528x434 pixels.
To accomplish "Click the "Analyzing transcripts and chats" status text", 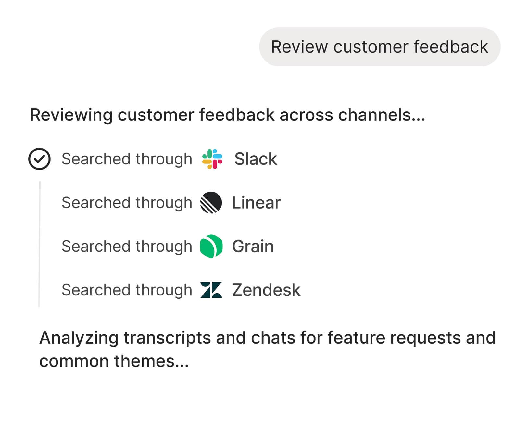I will (x=267, y=338).
